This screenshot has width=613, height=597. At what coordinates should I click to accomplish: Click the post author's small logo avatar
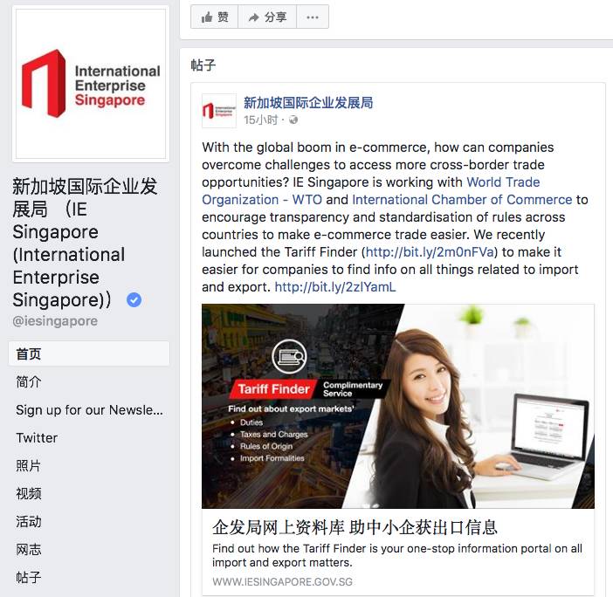[x=219, y=111]
